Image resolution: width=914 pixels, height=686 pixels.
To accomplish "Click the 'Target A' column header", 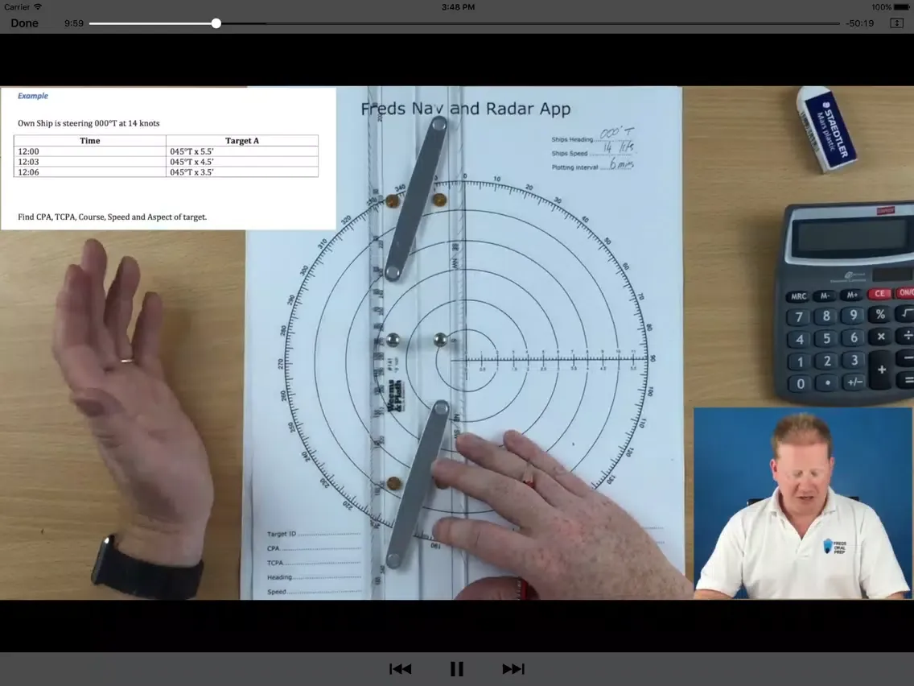I will pos(242,141).
